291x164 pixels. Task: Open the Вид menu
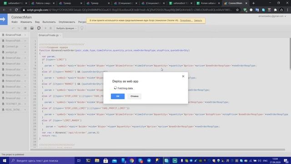point(37,22)
